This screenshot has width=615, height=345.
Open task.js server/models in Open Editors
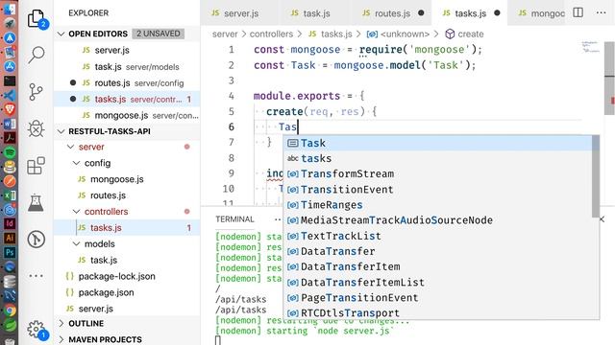coord(127,67)
